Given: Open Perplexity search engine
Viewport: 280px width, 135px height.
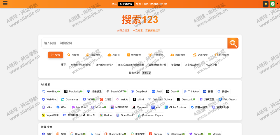Looking at the screenshot, I should pos(73,92).
